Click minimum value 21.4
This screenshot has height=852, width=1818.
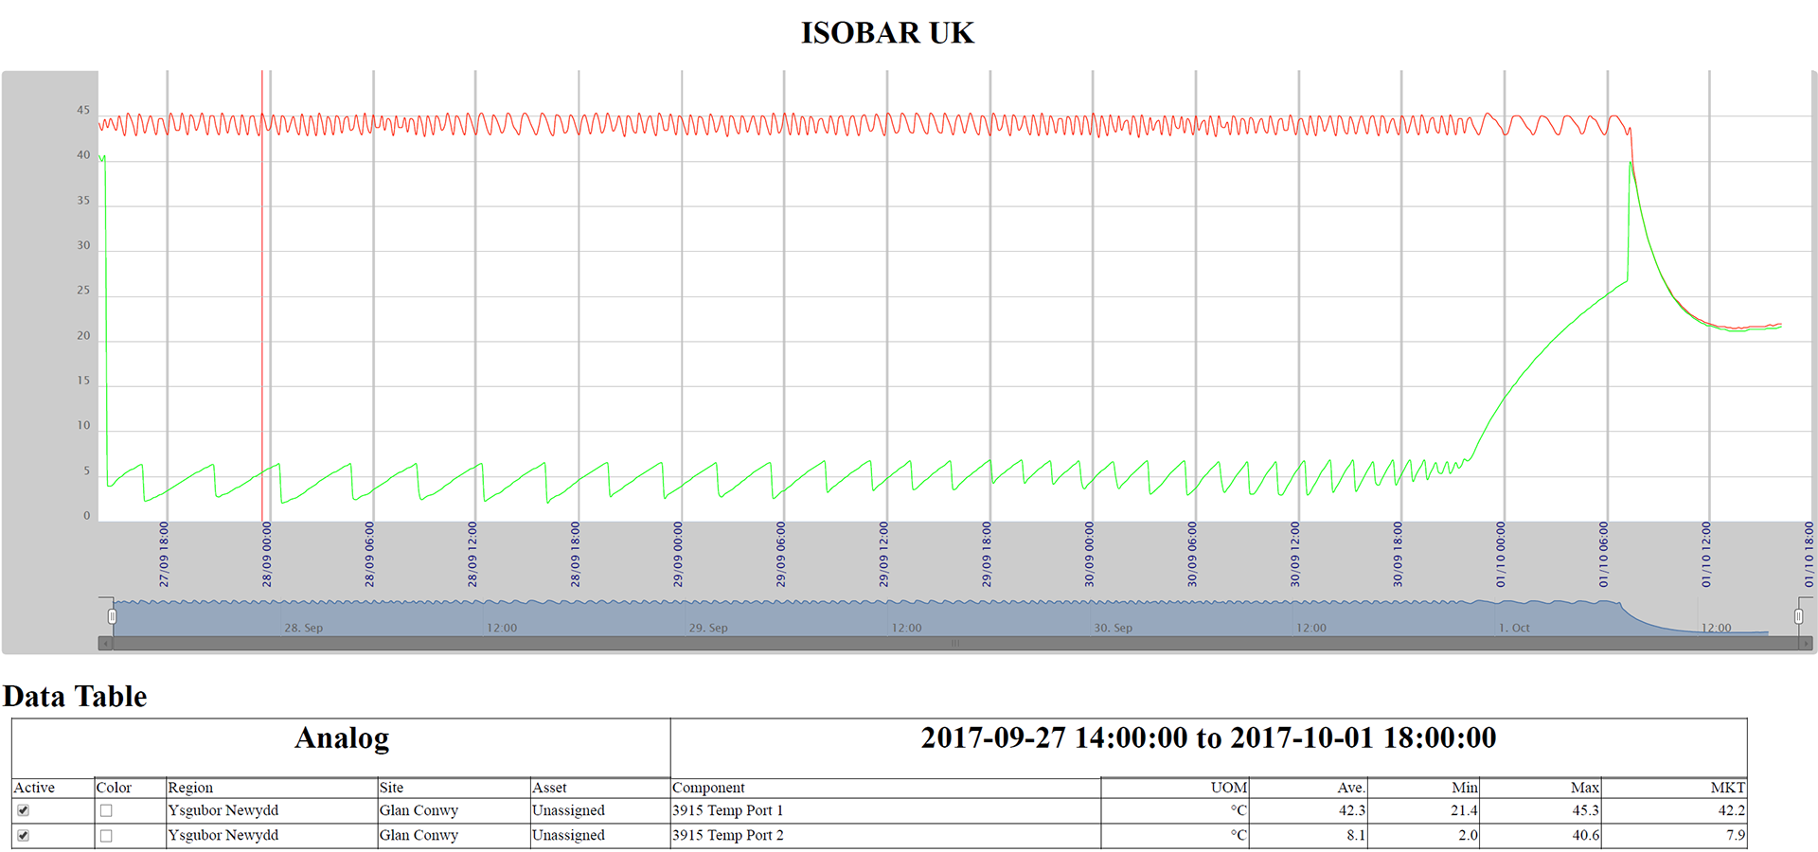[1464, 810]
